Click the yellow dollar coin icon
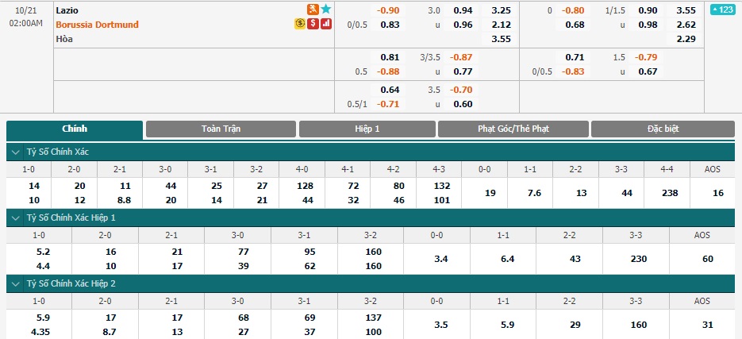 coord(299,24)
